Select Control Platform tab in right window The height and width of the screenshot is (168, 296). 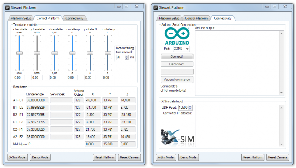[196, 18]
